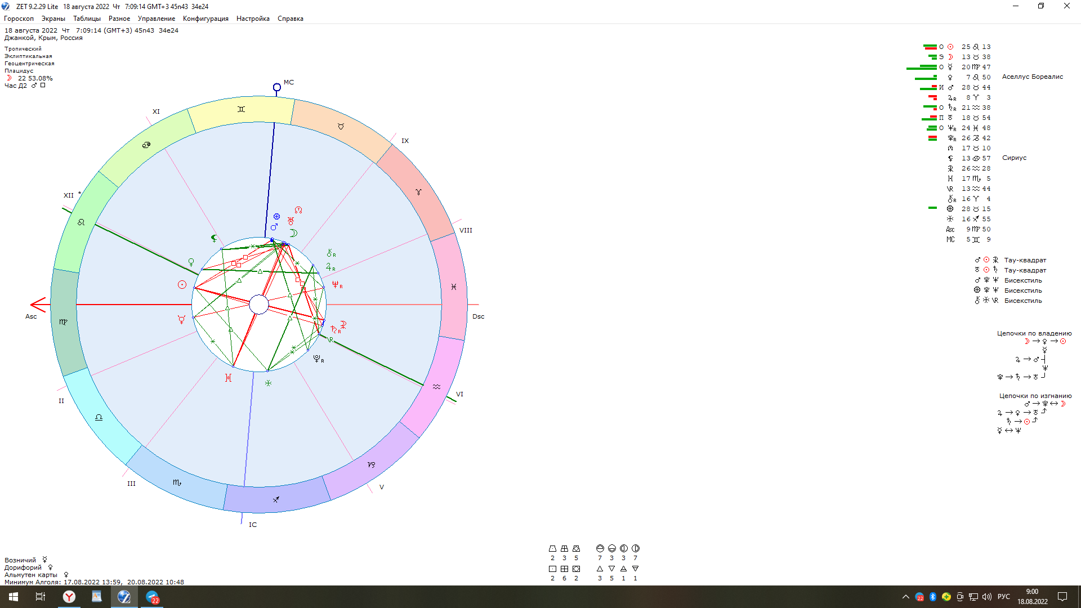Click the MC marker circle atop chart
The width and height of the screenshot is (1081, 608).
pyautogui.click(x=277, y=87)
